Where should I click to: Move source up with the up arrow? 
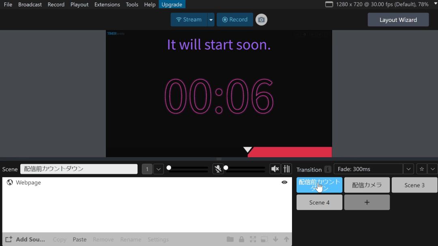pos(286,240)
